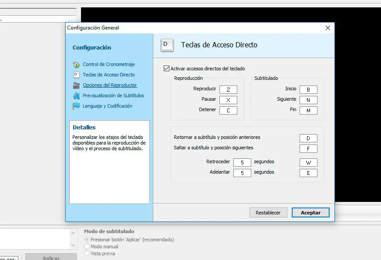Click the large D key header icon
Image resolution: width=381 pixels, height=260 pixels.
[167, 45]
